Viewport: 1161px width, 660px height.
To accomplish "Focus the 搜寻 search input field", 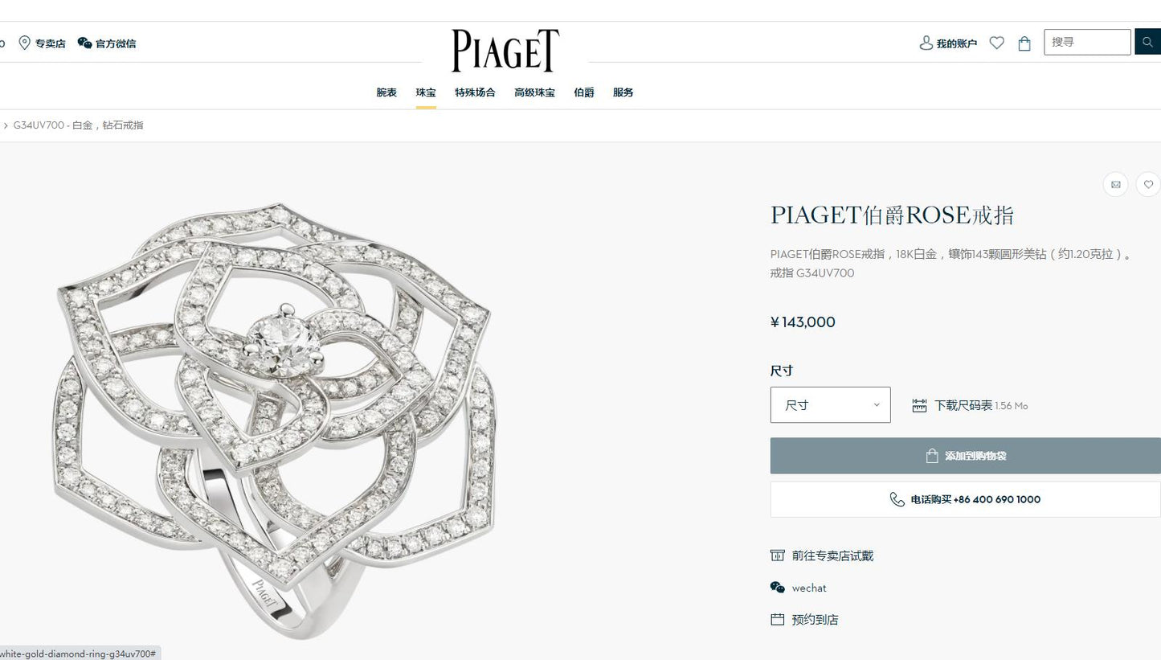I will (1087, 42).
